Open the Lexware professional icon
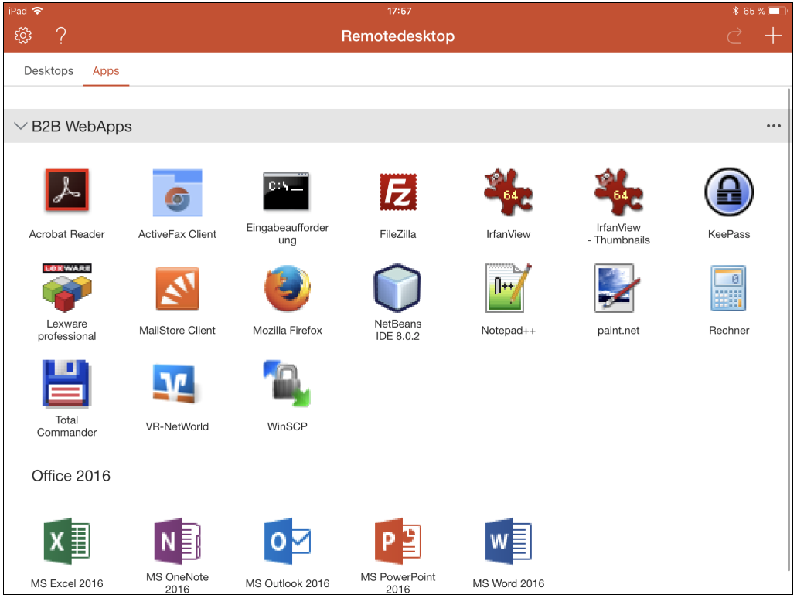 point(66,287)
